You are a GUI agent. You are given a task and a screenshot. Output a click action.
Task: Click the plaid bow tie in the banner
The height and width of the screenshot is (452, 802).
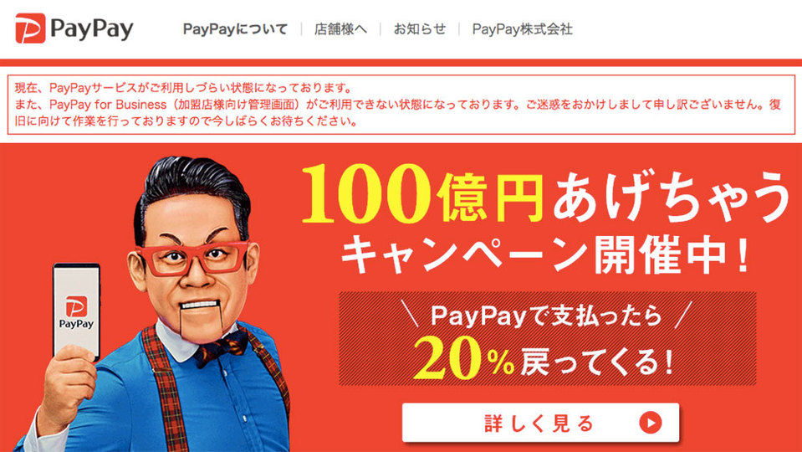(x=222, y=348)
